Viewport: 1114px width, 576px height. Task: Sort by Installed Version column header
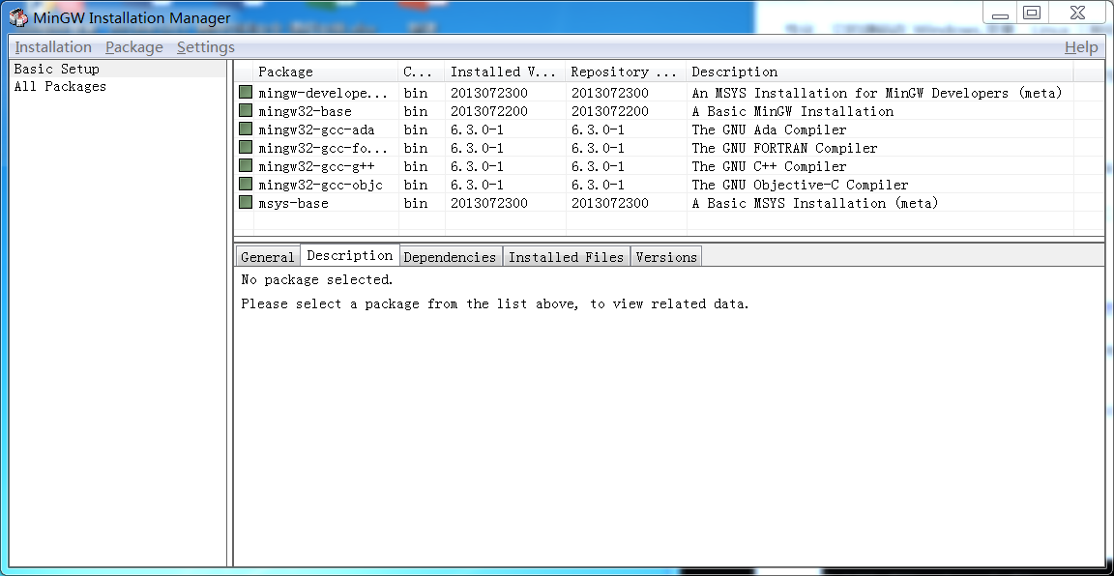tap(505, 72)
